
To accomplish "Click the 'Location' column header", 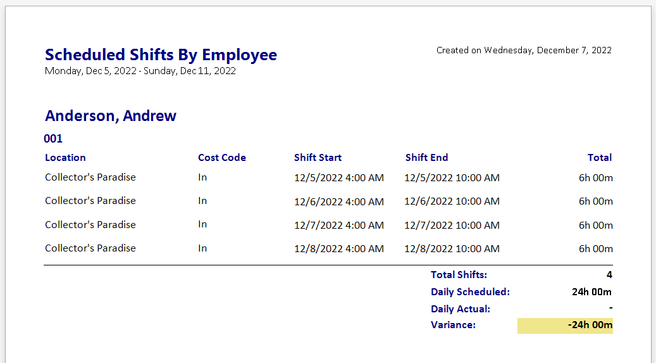I will pos(65,158).
